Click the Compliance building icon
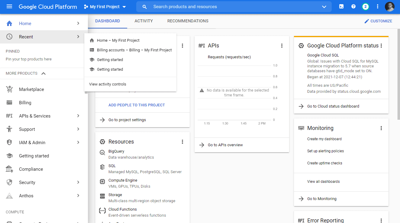 coord(9,169)
